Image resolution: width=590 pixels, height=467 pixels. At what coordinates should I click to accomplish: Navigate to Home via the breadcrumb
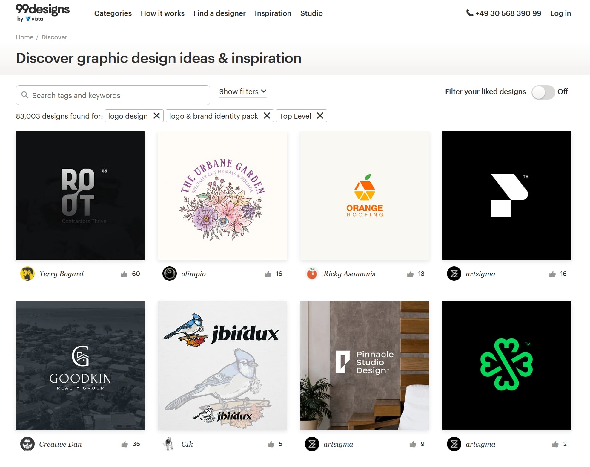point(24,37)
